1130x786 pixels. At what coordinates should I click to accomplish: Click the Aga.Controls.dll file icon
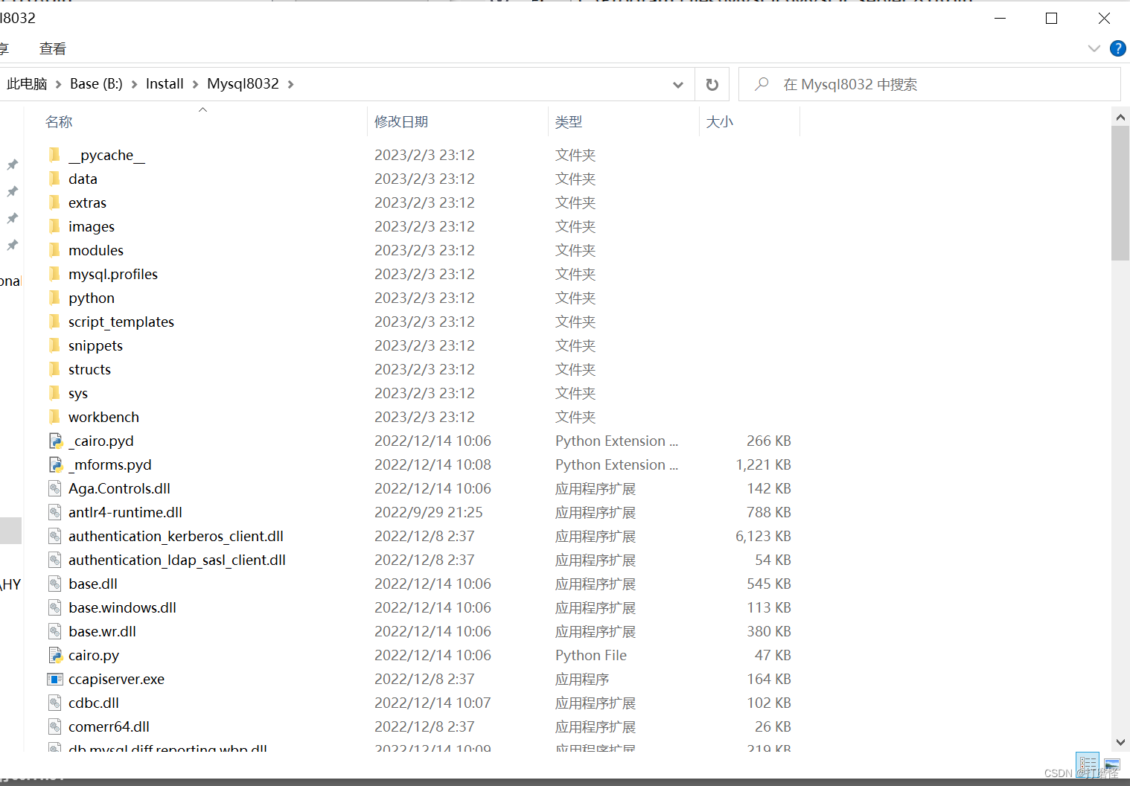click(x=54, y=488)
